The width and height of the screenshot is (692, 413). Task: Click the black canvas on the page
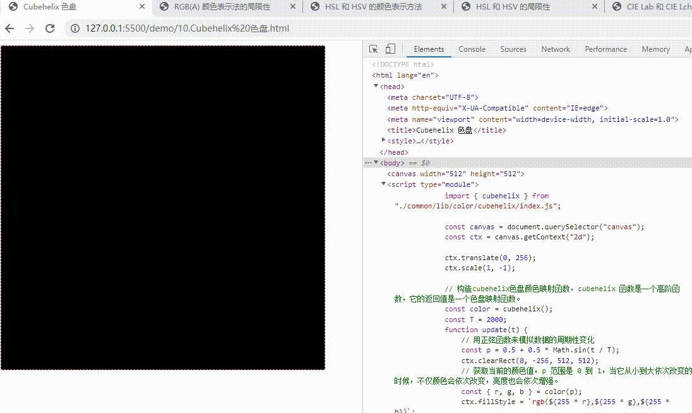pos(163,207)
